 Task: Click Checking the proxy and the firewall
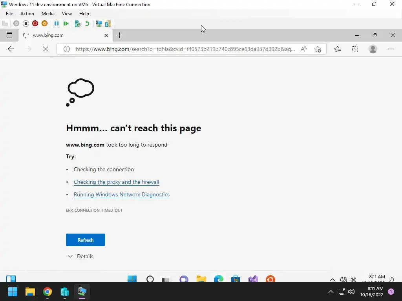tap(116, 182)
